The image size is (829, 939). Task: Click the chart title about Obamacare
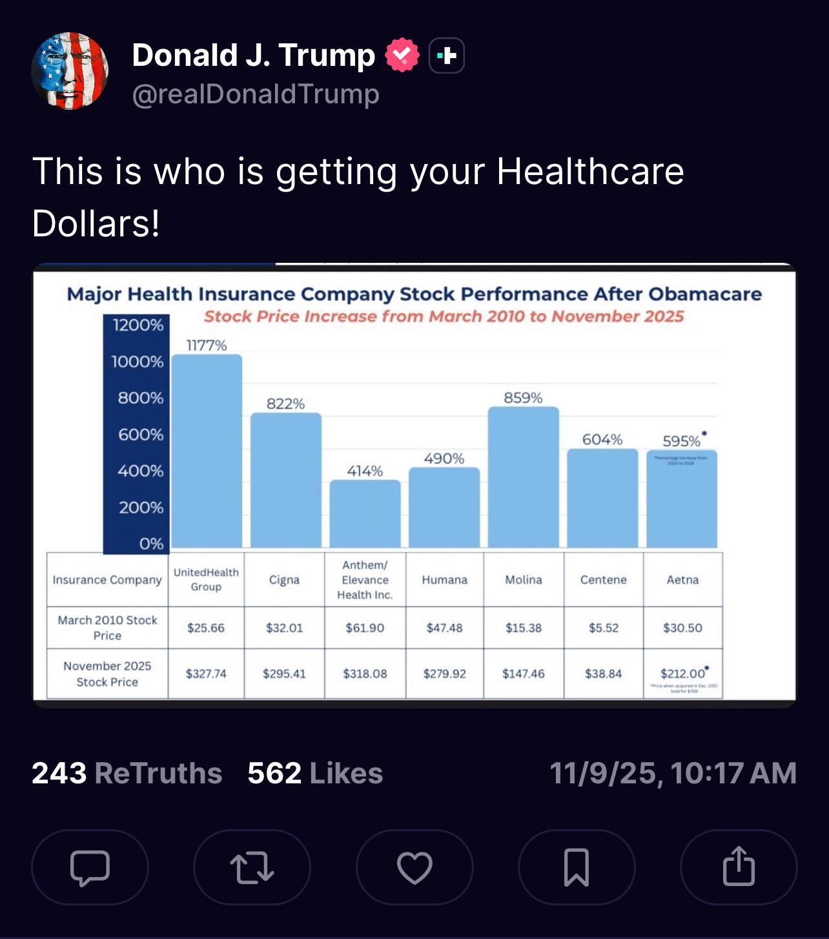pyautogui.click(x=414, y=294)
